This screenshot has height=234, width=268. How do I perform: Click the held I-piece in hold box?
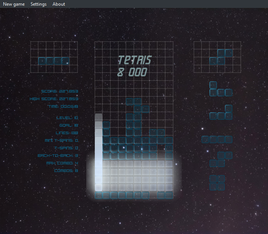[x=54, y=61]
